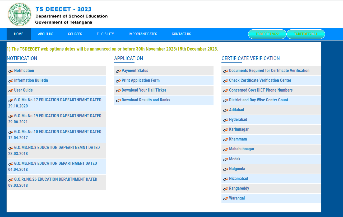Viewport: 343px width, 217px height.
Task: Select the Rangareddy district link
Action: coord(239,188)
